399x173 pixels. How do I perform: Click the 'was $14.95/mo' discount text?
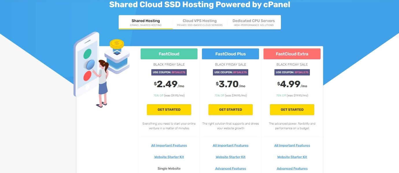tap(236, 96)
